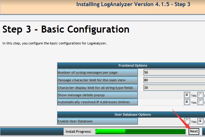The width and height of the screenshot is (205, 137).
Task: Select Yes for Automatically resolved IP Addresses
Action: (187, 102)
